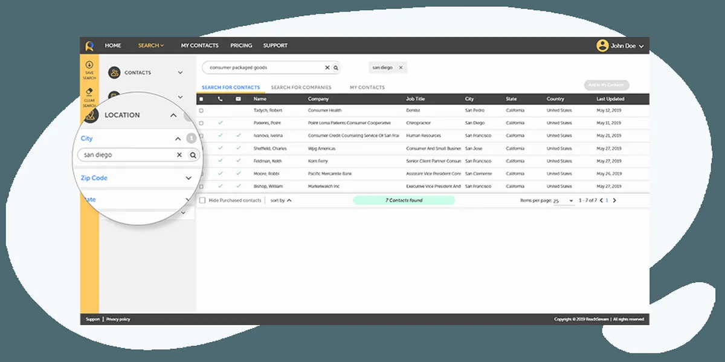The image size is (725, 362).
Task: Click the 7 Contacts found indicator
Action: 404,200
